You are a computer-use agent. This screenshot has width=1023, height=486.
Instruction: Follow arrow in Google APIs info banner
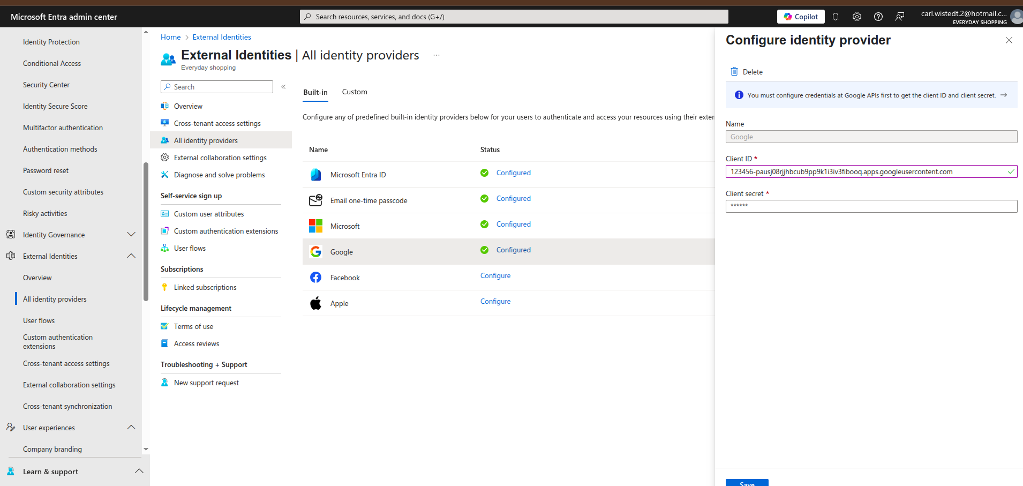1004,95
